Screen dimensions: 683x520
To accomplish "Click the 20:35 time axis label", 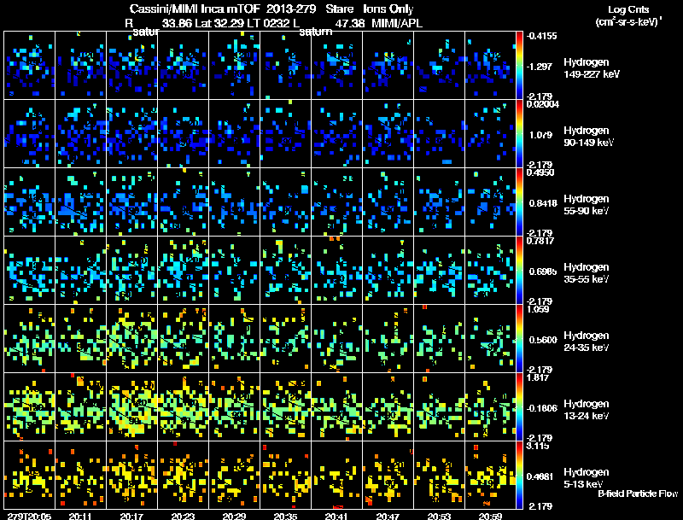I will (285, 517).
